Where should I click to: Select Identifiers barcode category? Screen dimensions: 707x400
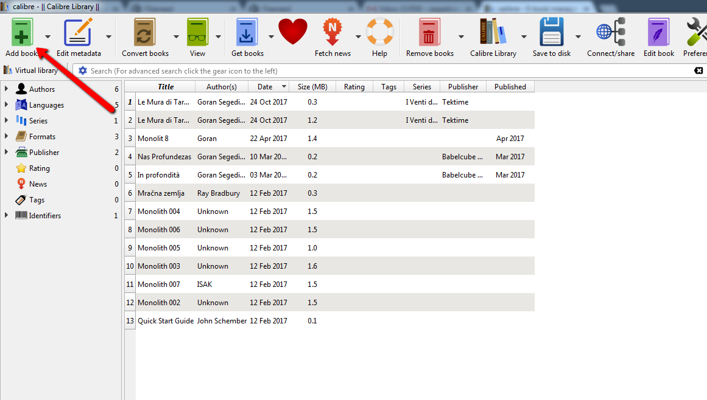click(44, 215)
